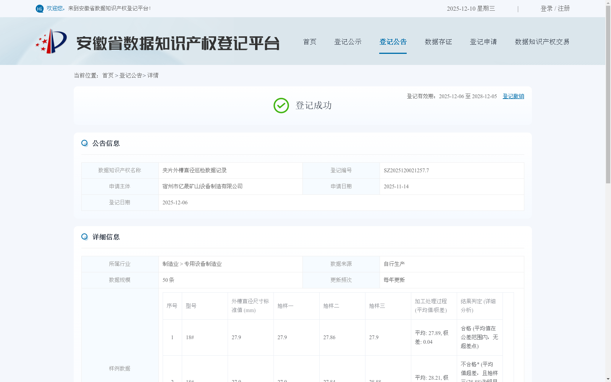Open the 登记公示 navigation tab
Viewport: 611px width, 382px height.
click(348, 42)
